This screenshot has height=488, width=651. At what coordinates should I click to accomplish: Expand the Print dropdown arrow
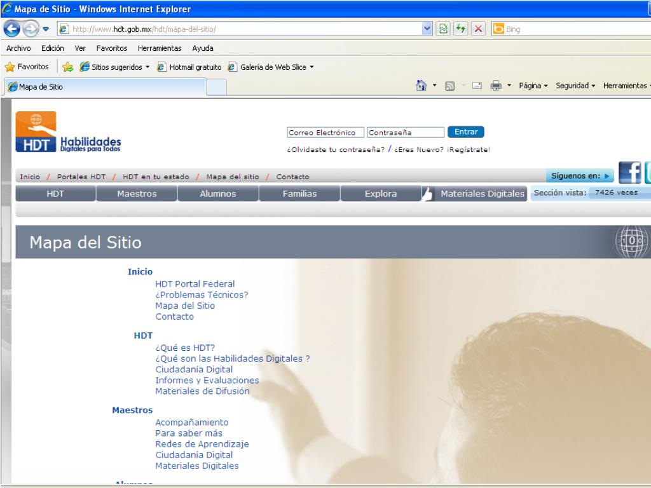tap(509, 86)
